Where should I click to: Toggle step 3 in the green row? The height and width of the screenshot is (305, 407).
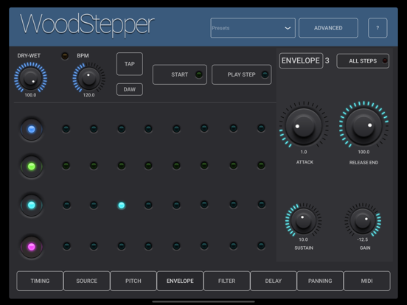(121, 166)
